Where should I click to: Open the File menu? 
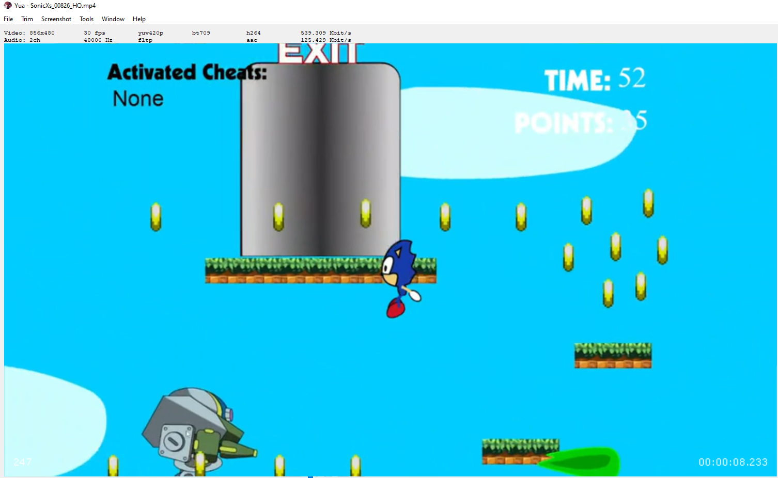[x=8, y=19]
